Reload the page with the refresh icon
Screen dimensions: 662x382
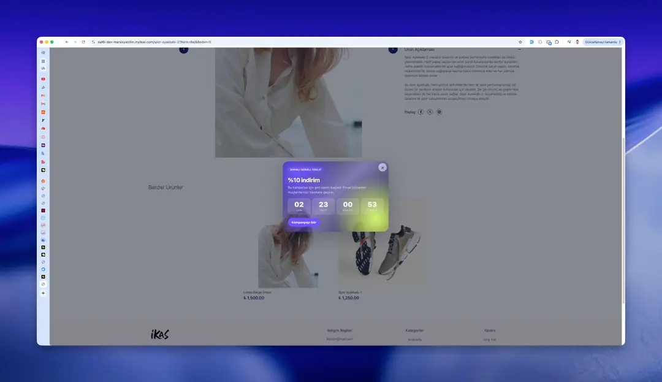point(83,42)
